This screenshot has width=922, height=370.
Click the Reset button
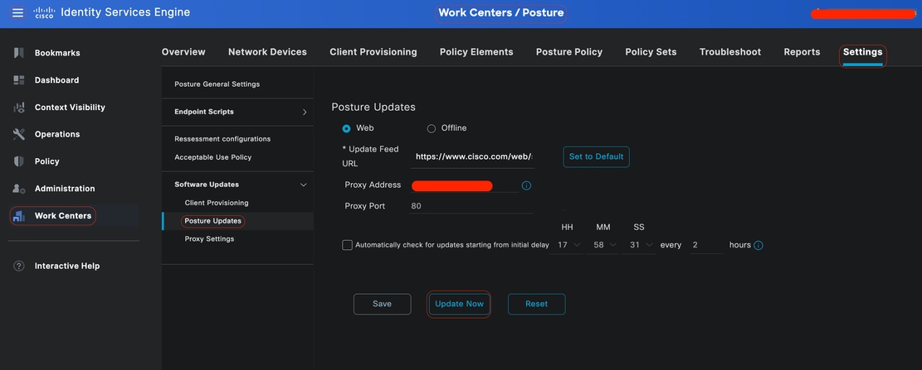pos(536,305)
